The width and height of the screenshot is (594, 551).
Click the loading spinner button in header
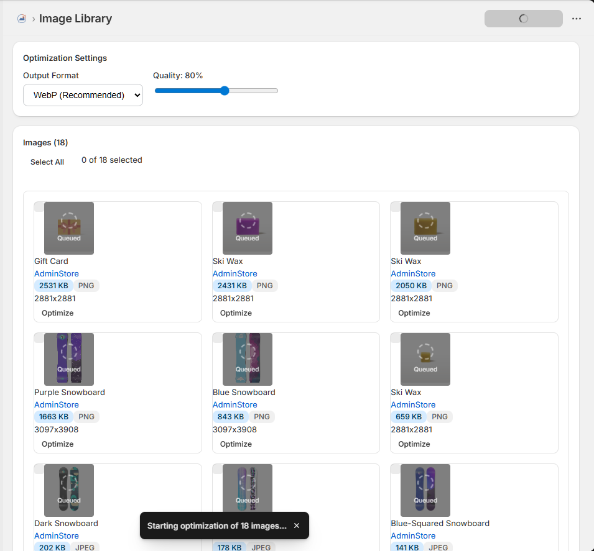(x=523, y=19)
